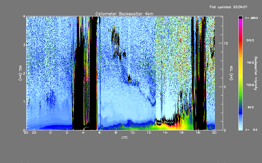Pick the magenta band of the colorbar
Screen dimensions: 262x163
(240, 22)
